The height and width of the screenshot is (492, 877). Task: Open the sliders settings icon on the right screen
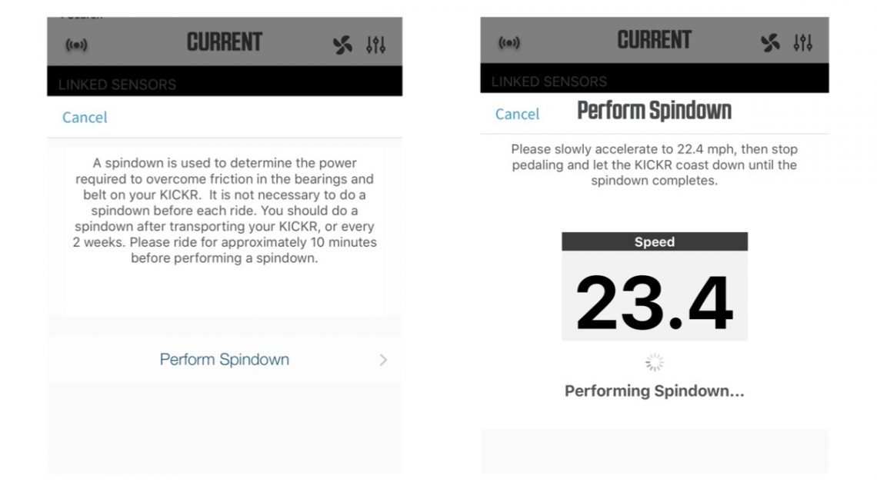coord(803,42)
